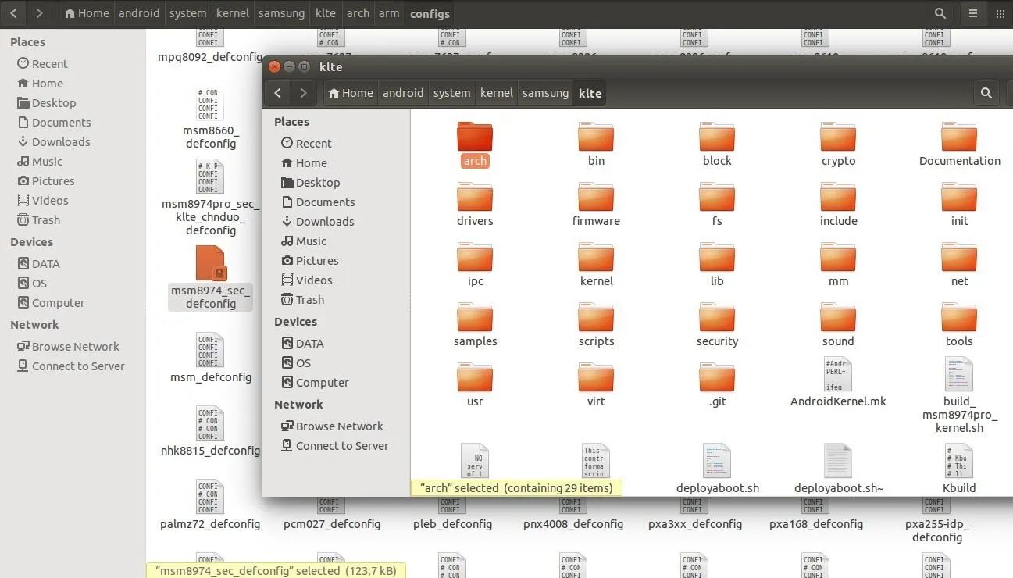Go back in configs window
Screen dimensions: 1013x578
pos(14,13)
